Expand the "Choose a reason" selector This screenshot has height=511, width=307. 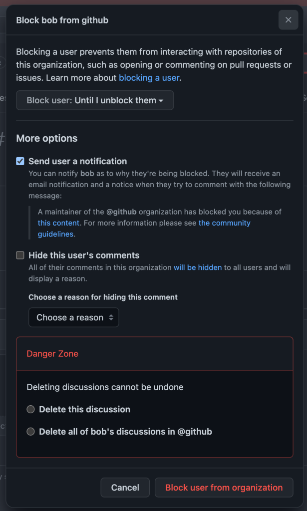73,317
